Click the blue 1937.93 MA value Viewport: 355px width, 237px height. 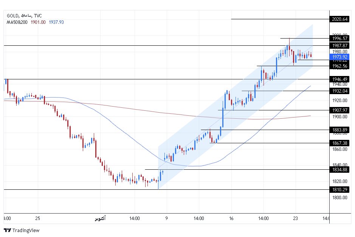[x=56, y=22]
